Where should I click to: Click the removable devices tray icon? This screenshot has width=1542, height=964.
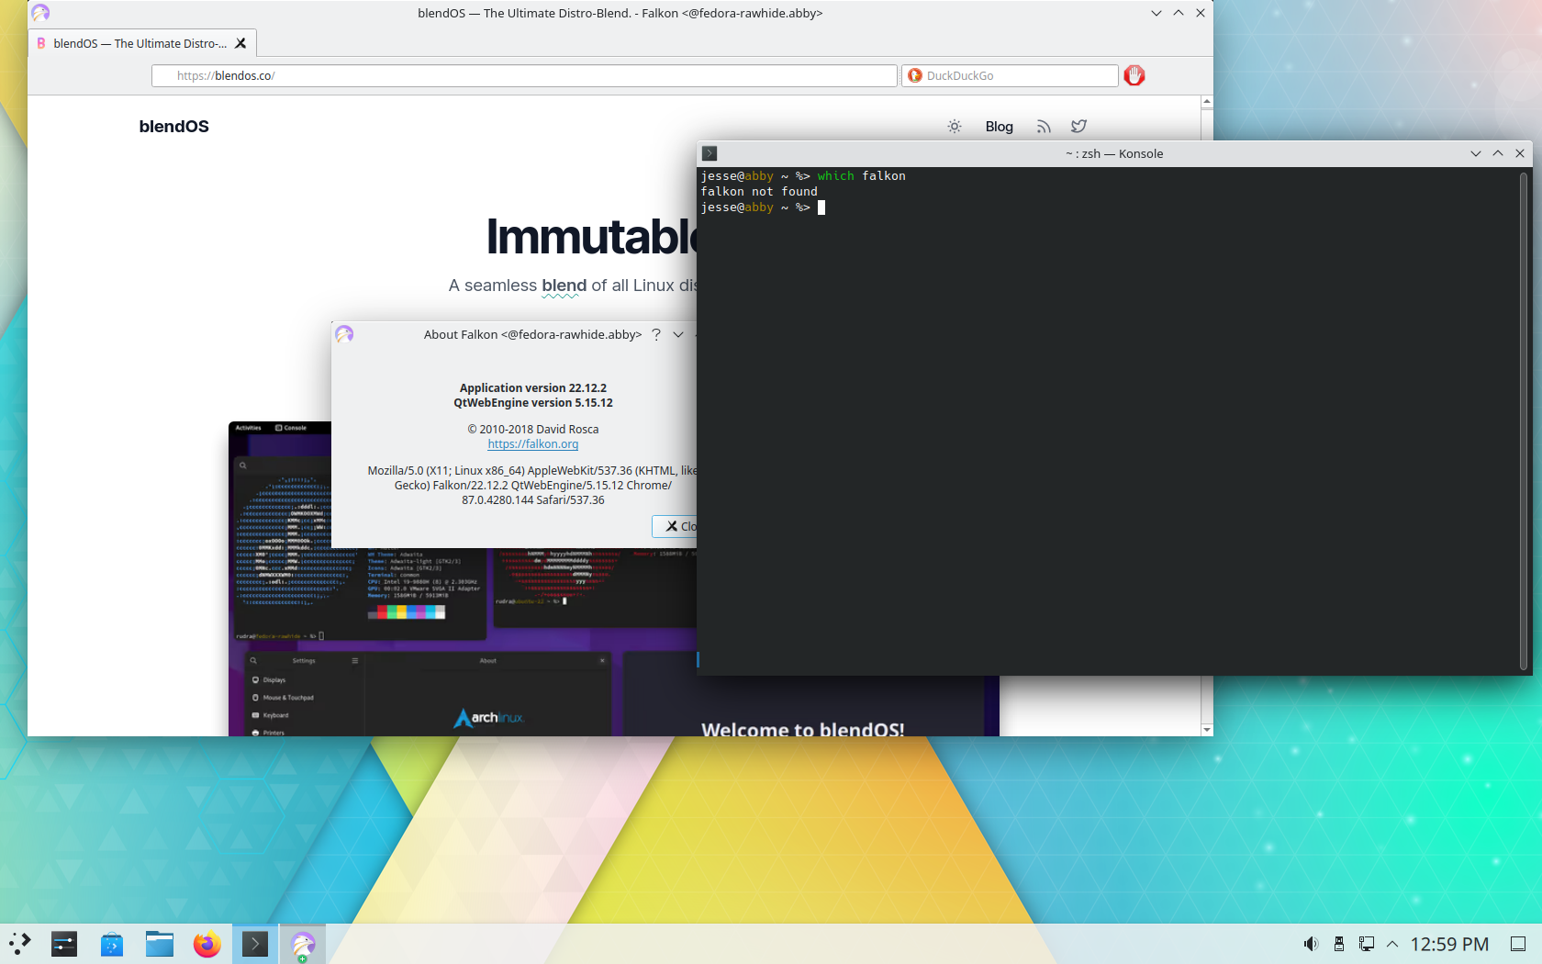click(1339, 944)
